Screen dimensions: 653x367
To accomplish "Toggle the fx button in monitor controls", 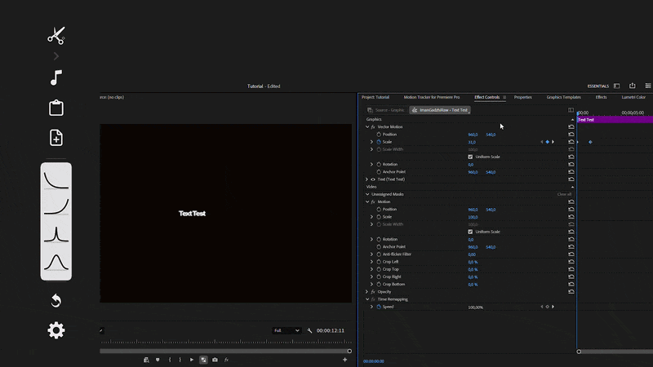I will click(x=226, y=360).
